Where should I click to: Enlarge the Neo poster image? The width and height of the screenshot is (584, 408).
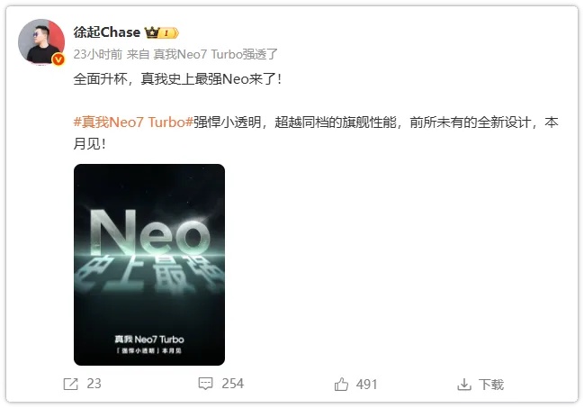pos(149,265)
